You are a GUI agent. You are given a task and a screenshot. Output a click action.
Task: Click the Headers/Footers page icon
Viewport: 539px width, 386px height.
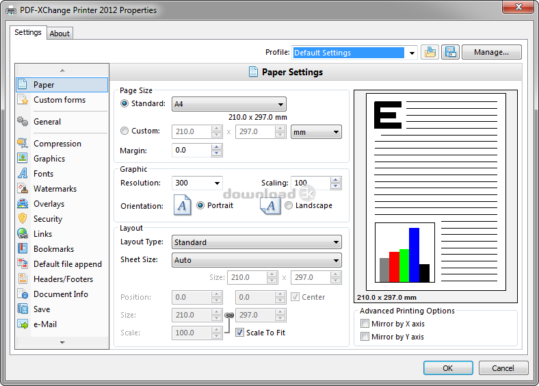23,279
